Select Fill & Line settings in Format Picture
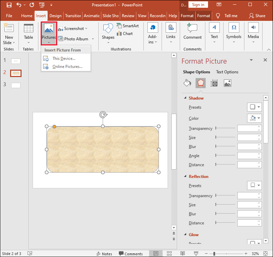 pyautogui.click(x=187, y=83)
